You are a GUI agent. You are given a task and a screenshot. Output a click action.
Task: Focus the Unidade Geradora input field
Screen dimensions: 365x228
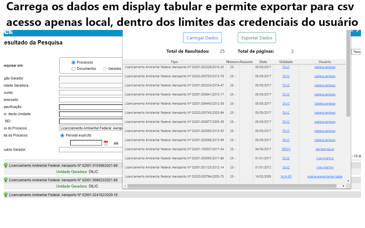(x=91, y=85)
